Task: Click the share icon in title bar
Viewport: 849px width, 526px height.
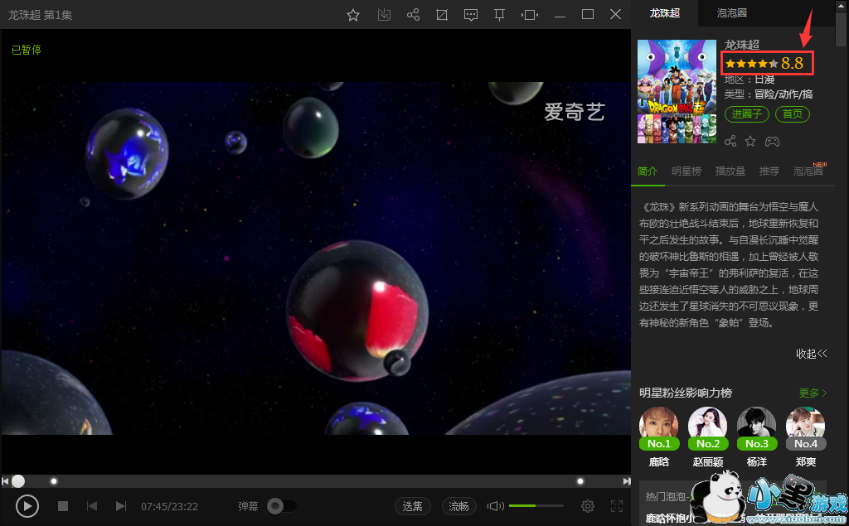Action: coord(413,15)
